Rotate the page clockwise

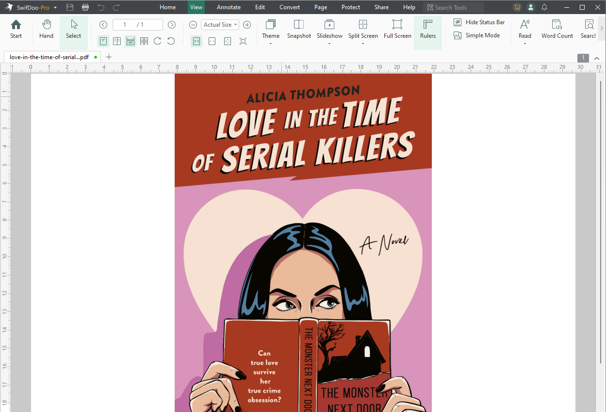[x=158, y=41]
